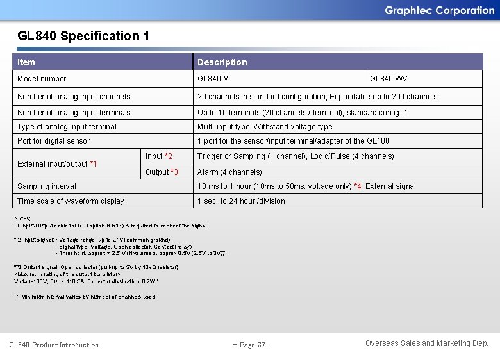Click the 'Notes;' heading
Image resolution: width=500 pixels, height=353 pixels.
click(22, 218)
